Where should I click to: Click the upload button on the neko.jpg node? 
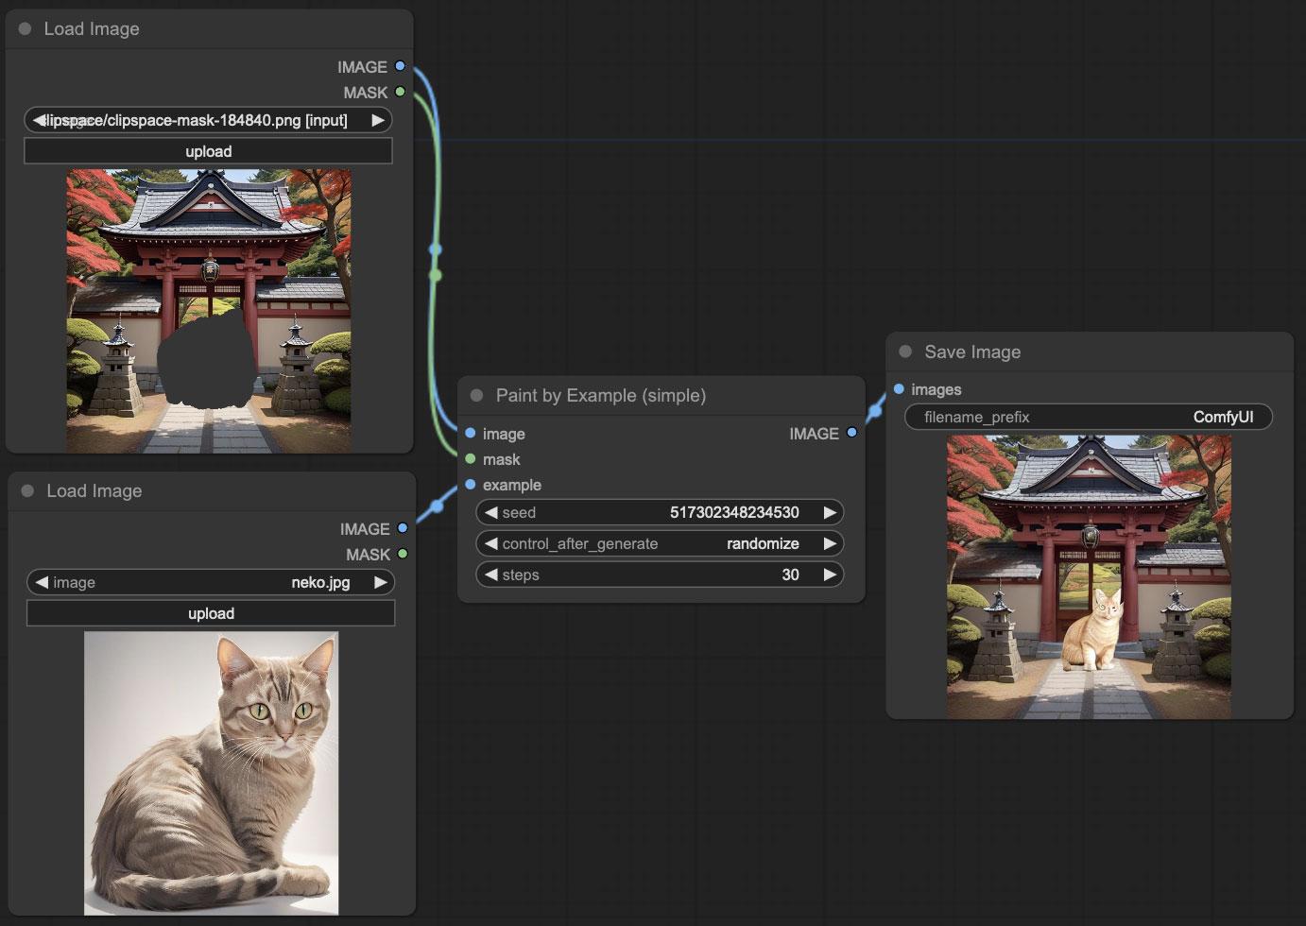[210, 613]
